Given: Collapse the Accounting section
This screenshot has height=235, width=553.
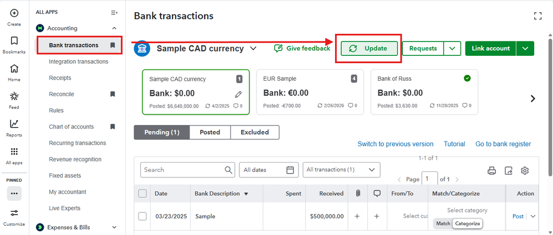Looking at the screenshot, I should 114,28.
